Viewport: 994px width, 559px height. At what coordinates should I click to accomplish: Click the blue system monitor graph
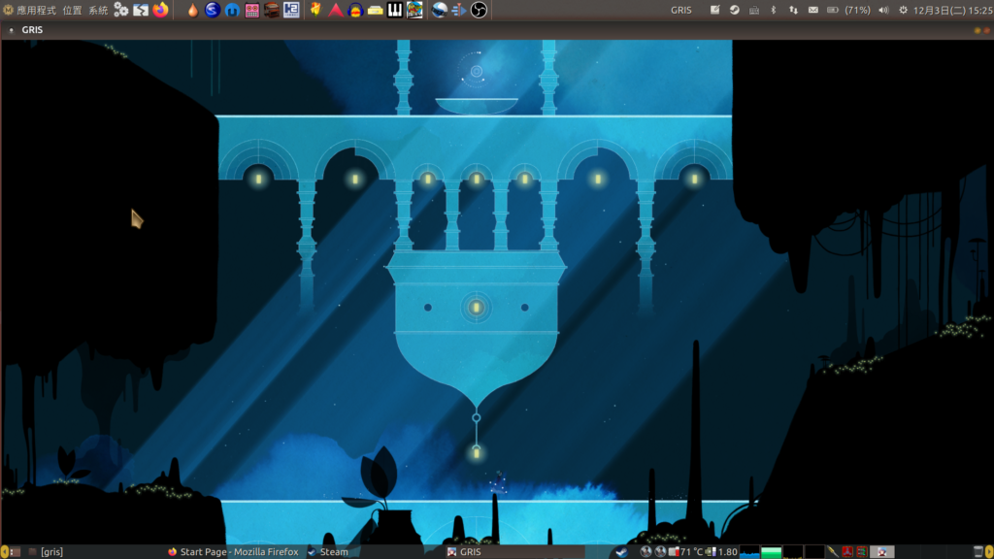(x=749, y=552)
